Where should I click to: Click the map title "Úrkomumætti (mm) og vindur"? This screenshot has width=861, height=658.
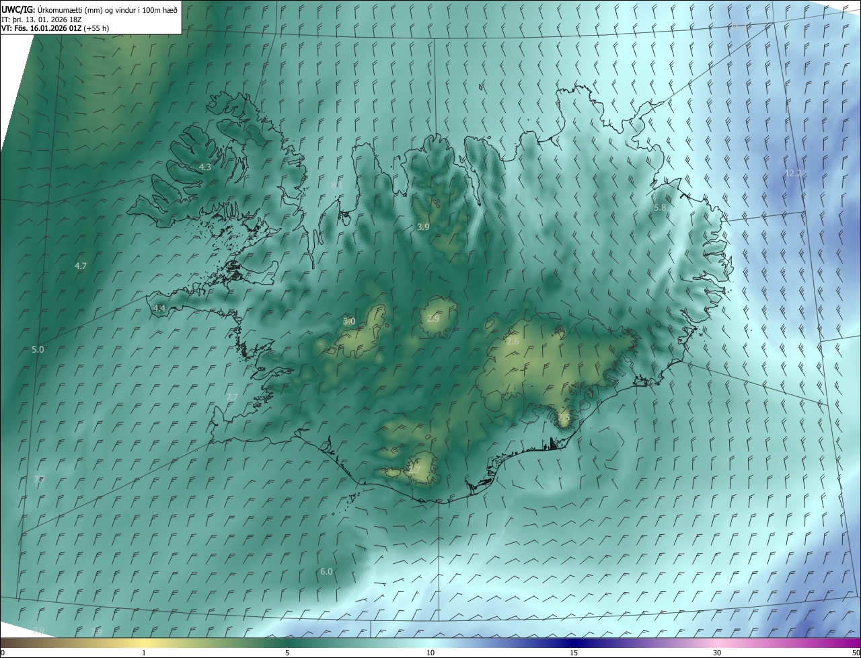click(87, 9)
